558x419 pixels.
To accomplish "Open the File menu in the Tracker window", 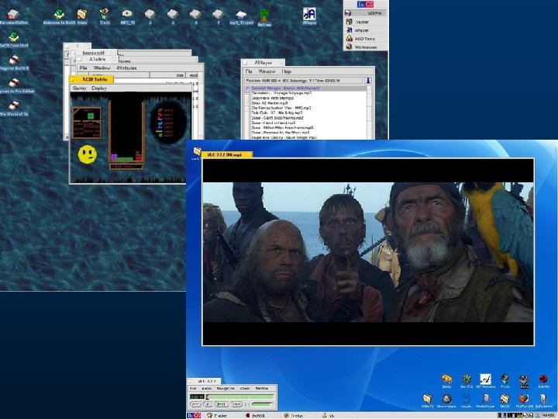I will (83, 68).
